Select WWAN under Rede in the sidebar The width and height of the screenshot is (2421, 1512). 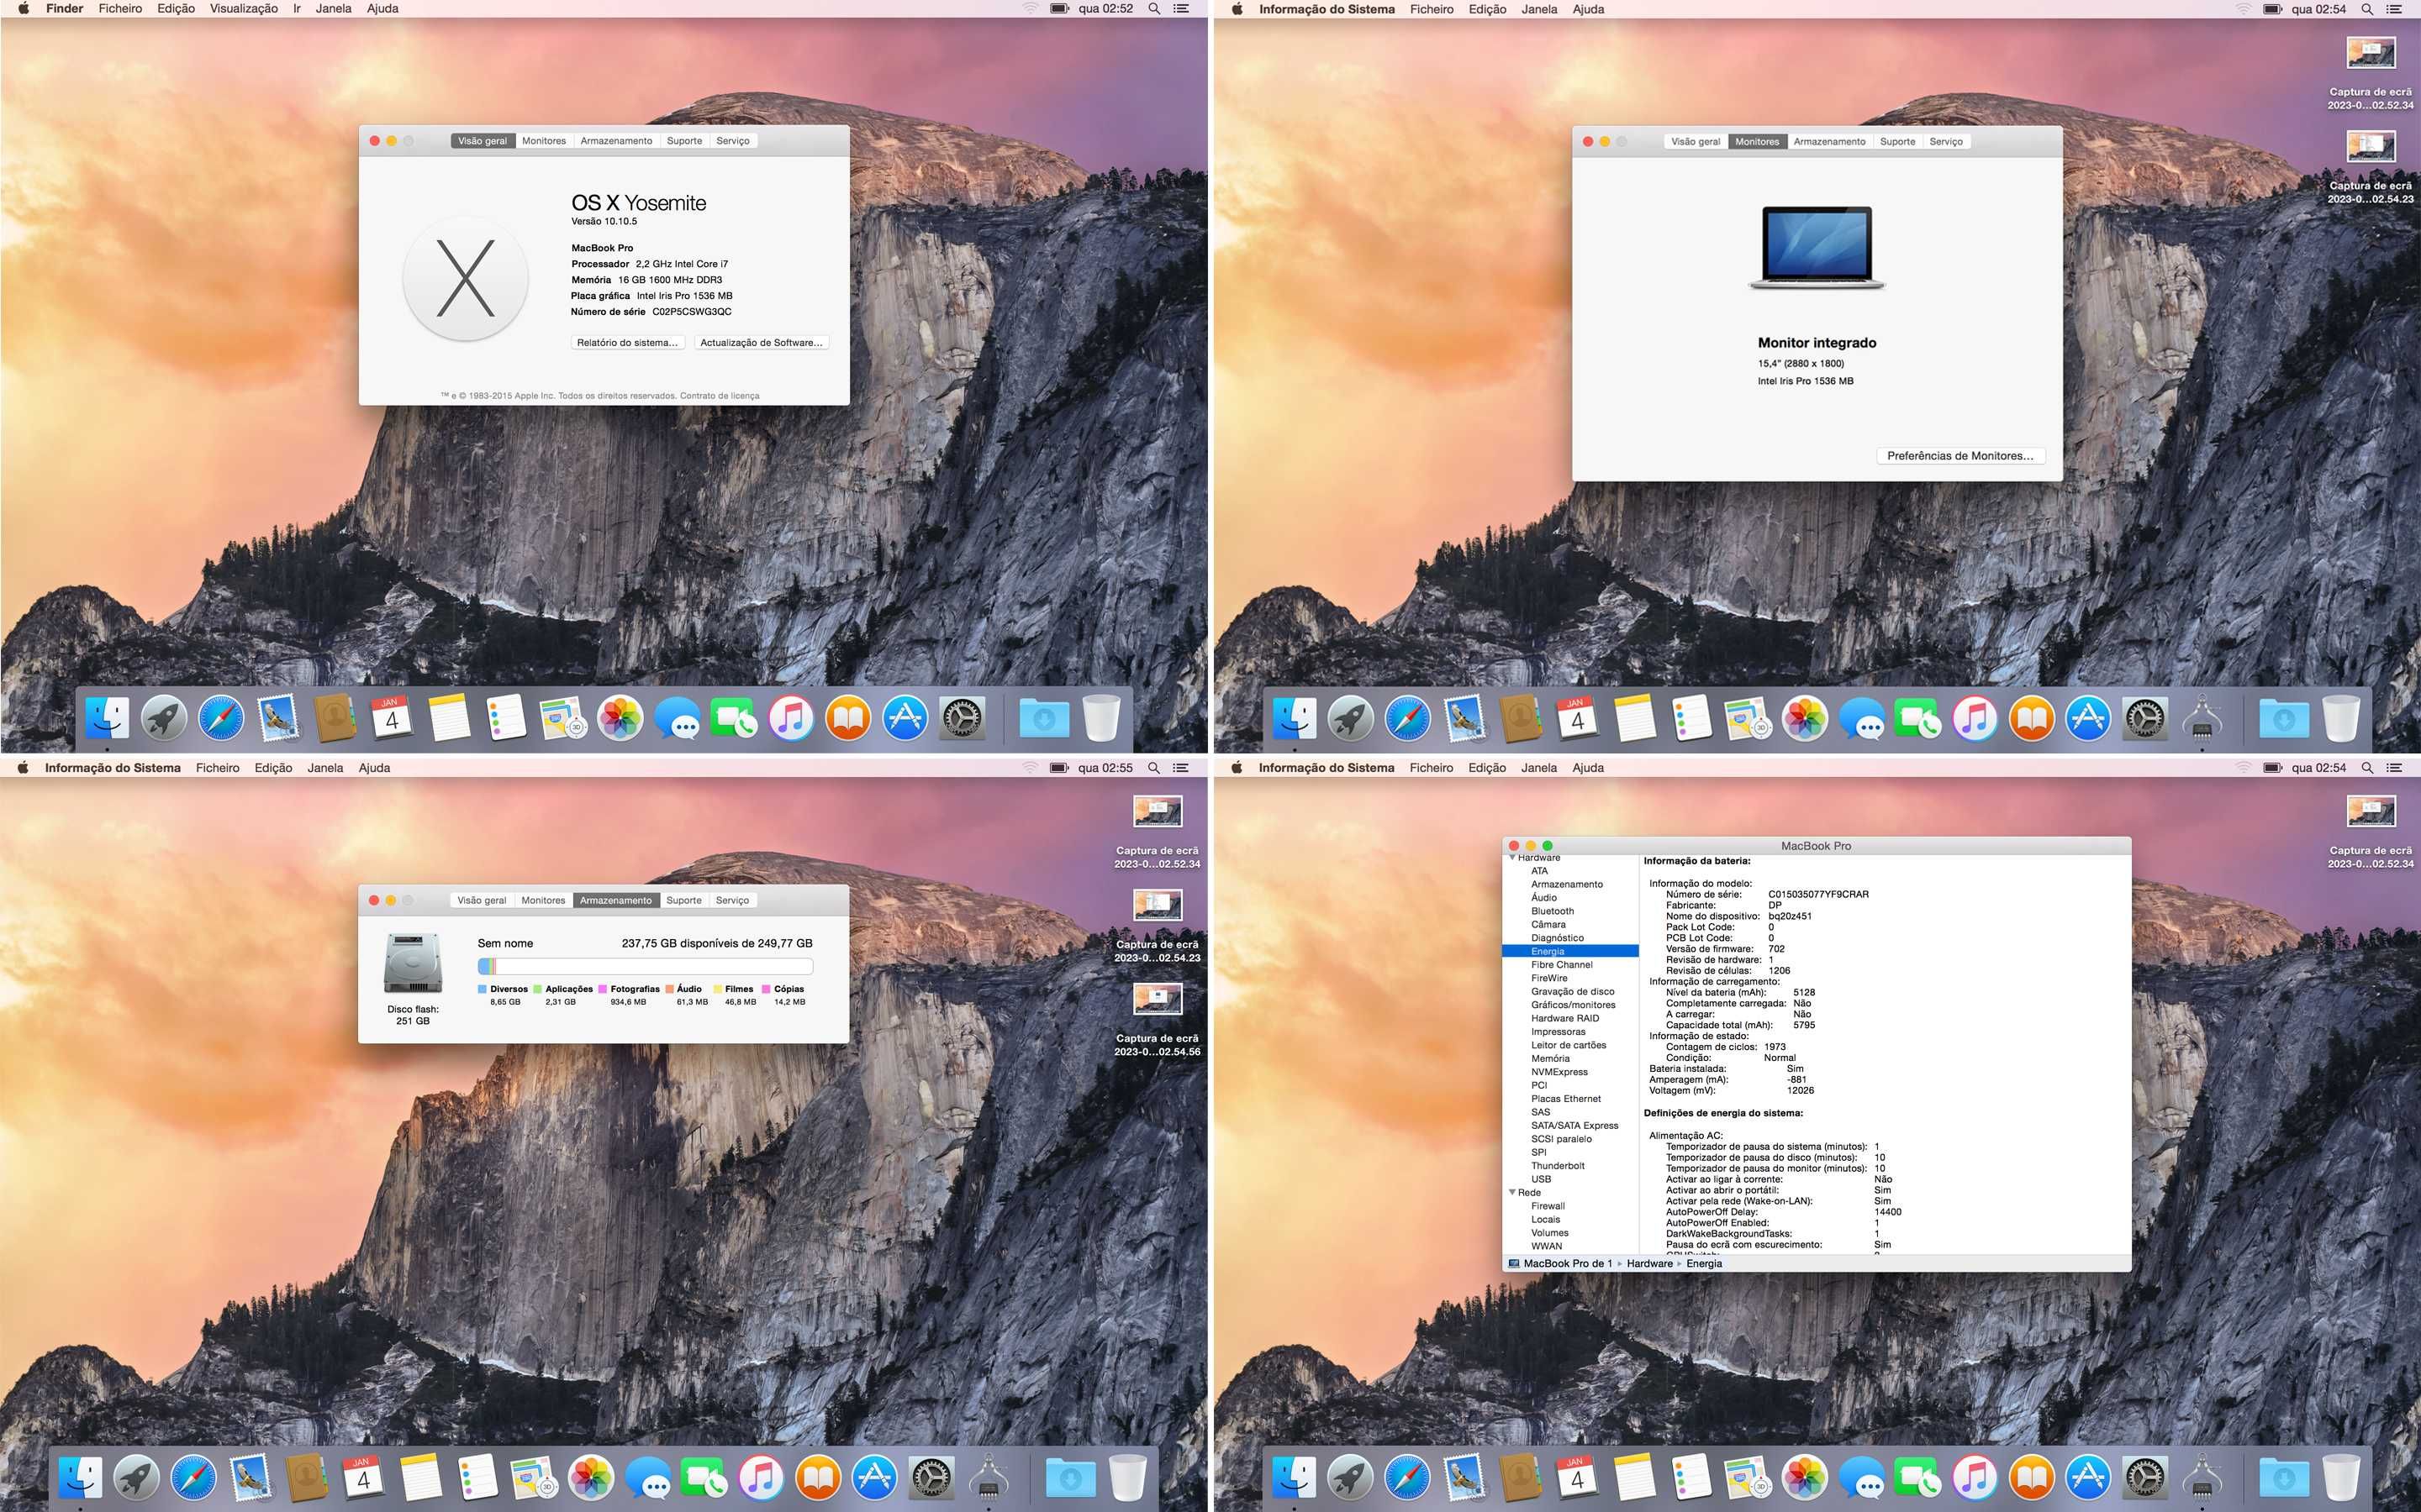tap(1546, 1246)
